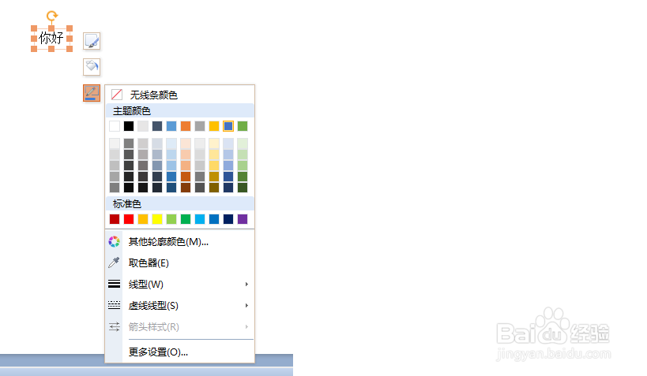Pick the orange theme color swatch
647x376 pixels.
(x=186, y=126)
